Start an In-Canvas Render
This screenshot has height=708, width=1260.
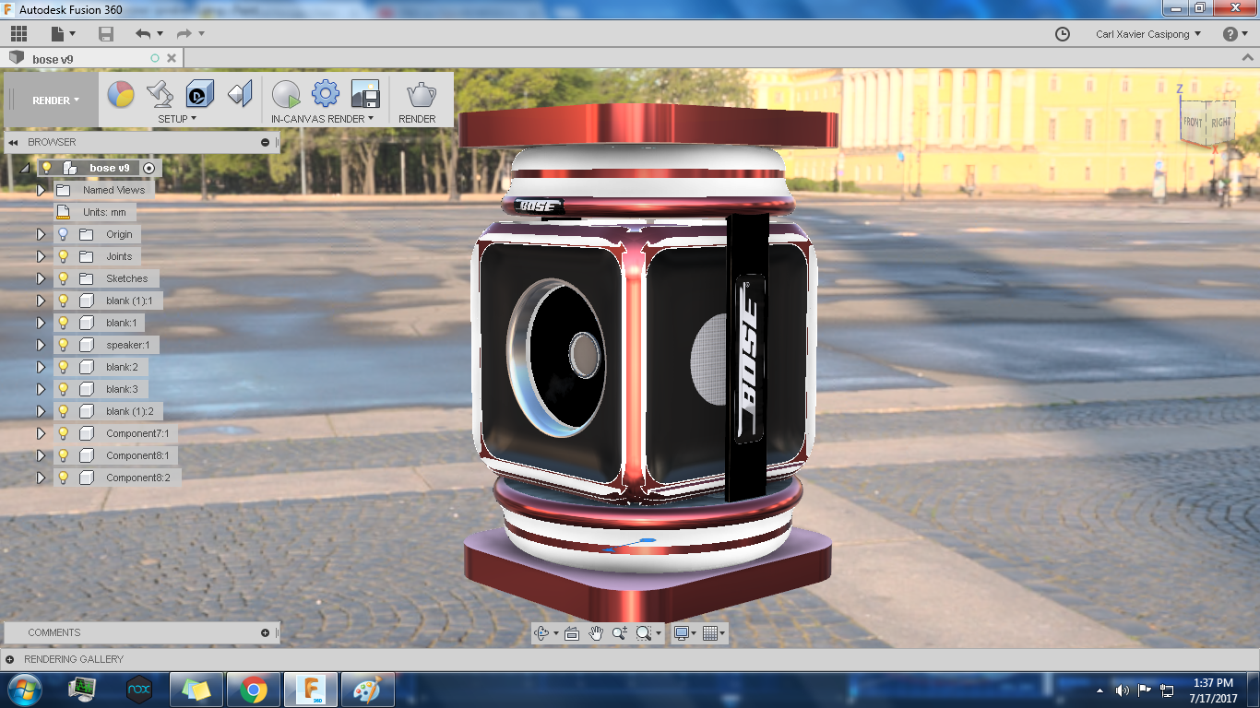click(286, 93)
